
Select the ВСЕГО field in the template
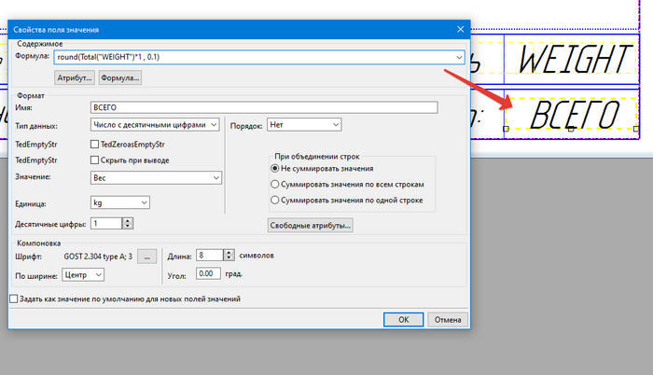[571, 114]
